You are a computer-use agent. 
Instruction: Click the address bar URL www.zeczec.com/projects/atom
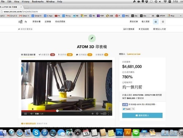pos(21,12)
